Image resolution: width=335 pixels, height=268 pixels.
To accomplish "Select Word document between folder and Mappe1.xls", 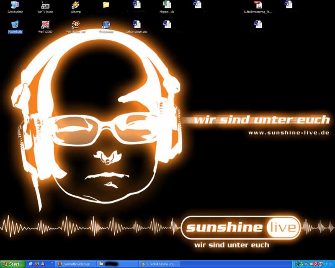I will click(x=137, y=5).
